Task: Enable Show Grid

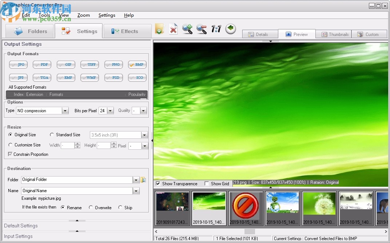Action: pyautogui.click(x=207, y=183)
